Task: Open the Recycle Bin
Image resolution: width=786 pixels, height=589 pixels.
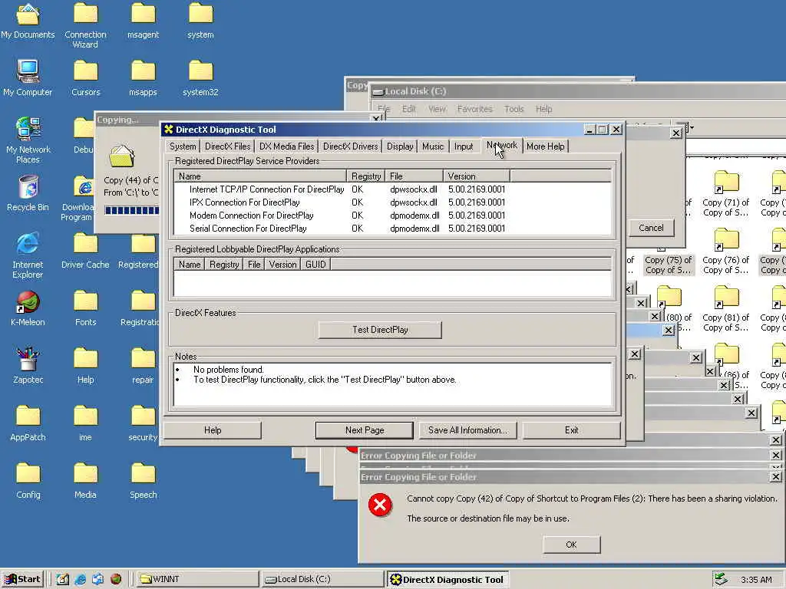Action: 28,193
